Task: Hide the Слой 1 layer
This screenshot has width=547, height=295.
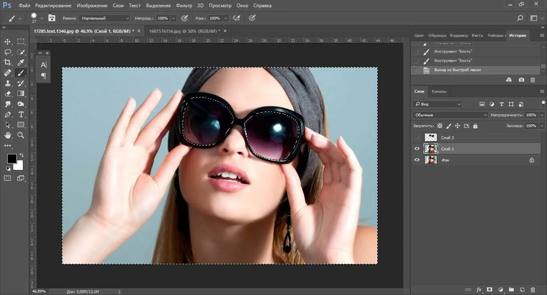Action: (417, 149)
